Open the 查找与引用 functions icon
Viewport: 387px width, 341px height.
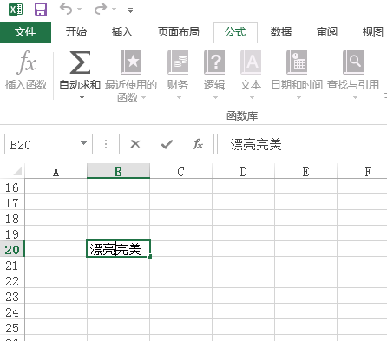pos(353,62)
